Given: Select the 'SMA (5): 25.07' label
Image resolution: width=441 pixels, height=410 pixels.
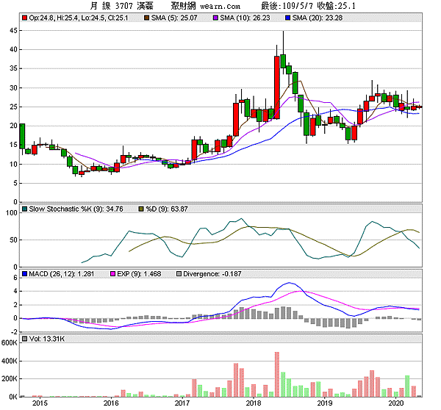Looking at the screenshot, I should pos(174,18).
